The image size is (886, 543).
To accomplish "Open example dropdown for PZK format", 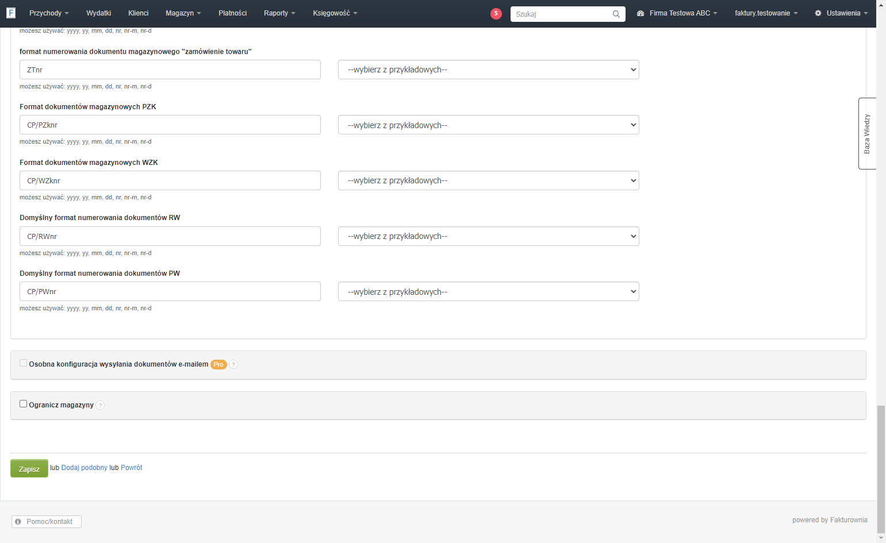I will tap(489, 125).
